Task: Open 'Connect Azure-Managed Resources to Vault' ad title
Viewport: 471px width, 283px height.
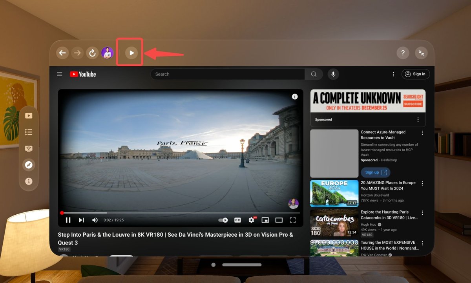Action: (383, 135)
